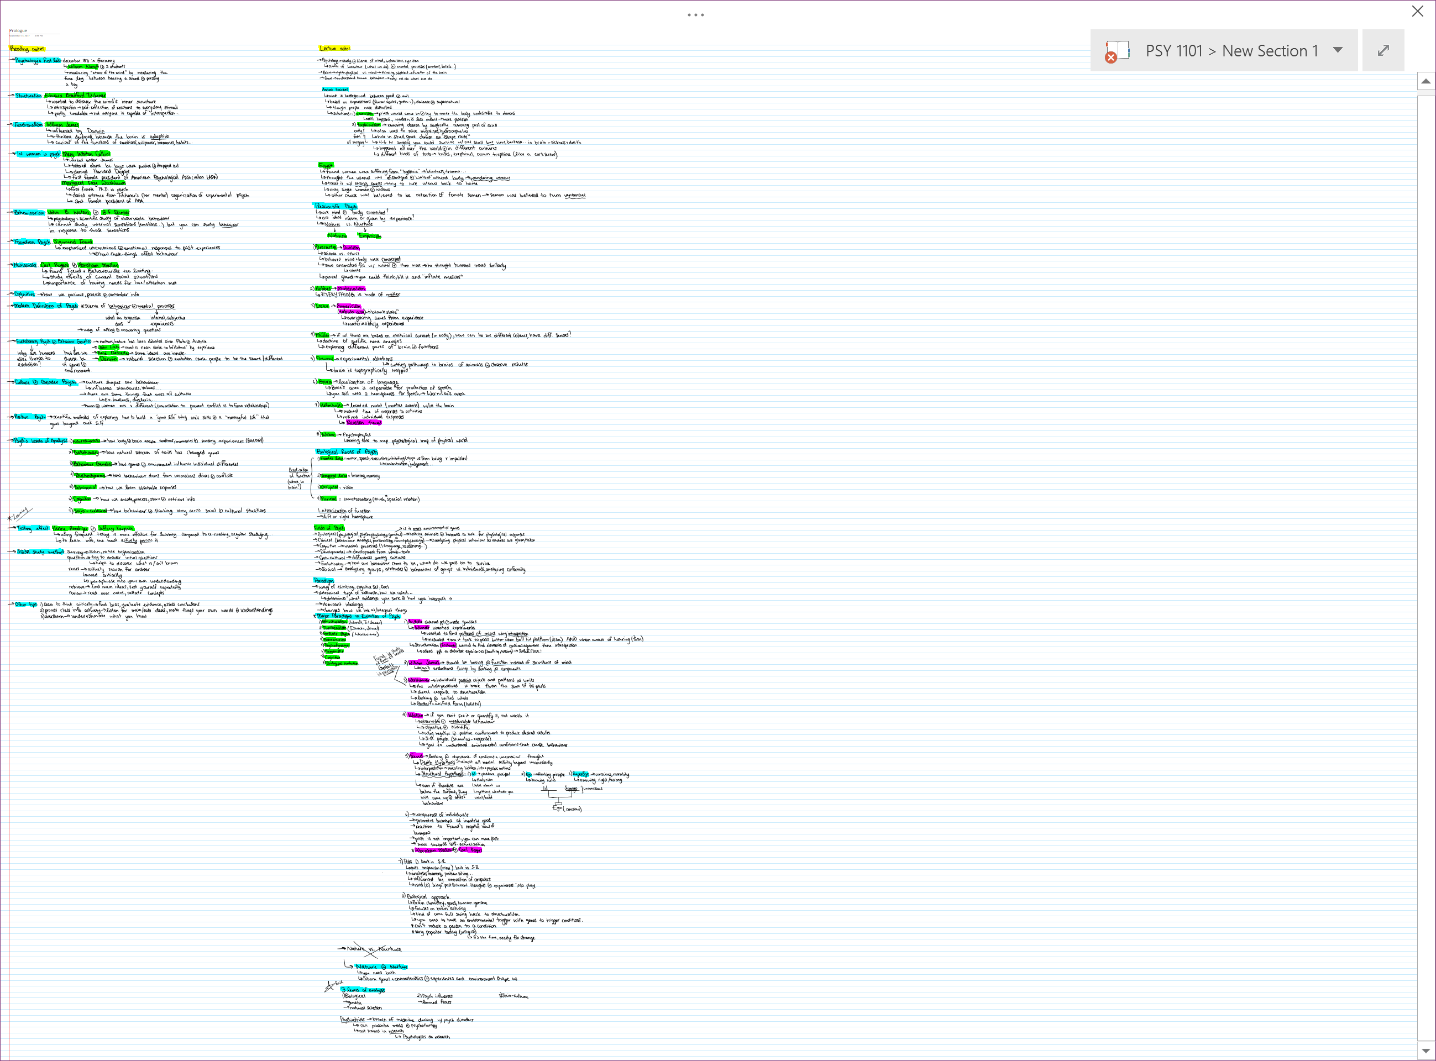This screenshot has height=1061, width=1436.
Task: Click the cyan Structuralism heading
Action: pos(29,96)
